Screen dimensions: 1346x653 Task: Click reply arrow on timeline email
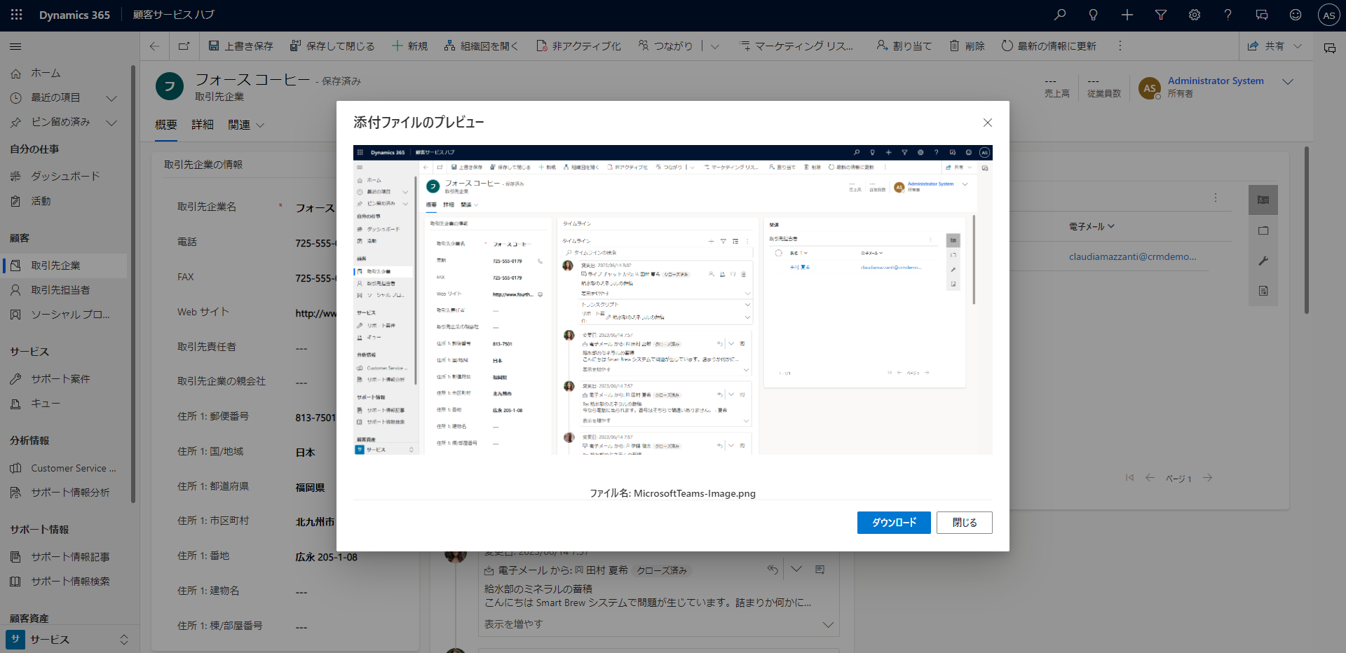773,570
